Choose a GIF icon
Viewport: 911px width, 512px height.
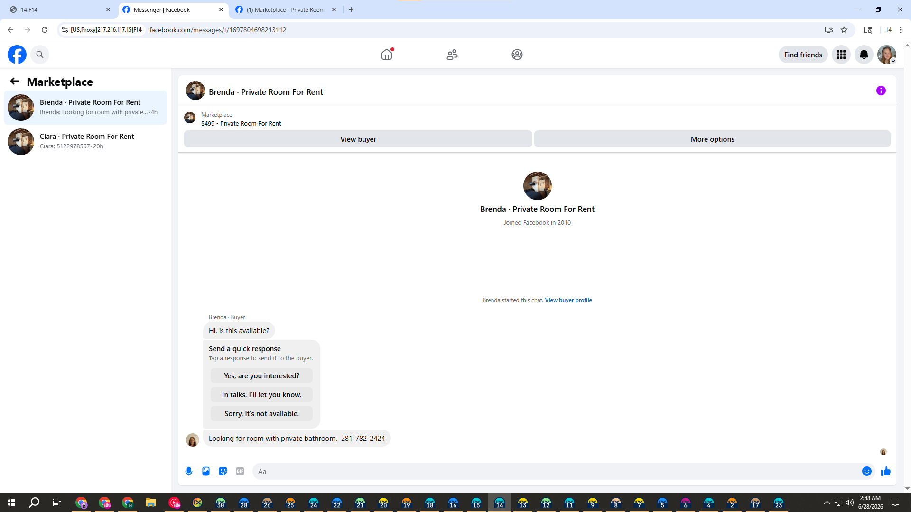click(x=240, y=471)
